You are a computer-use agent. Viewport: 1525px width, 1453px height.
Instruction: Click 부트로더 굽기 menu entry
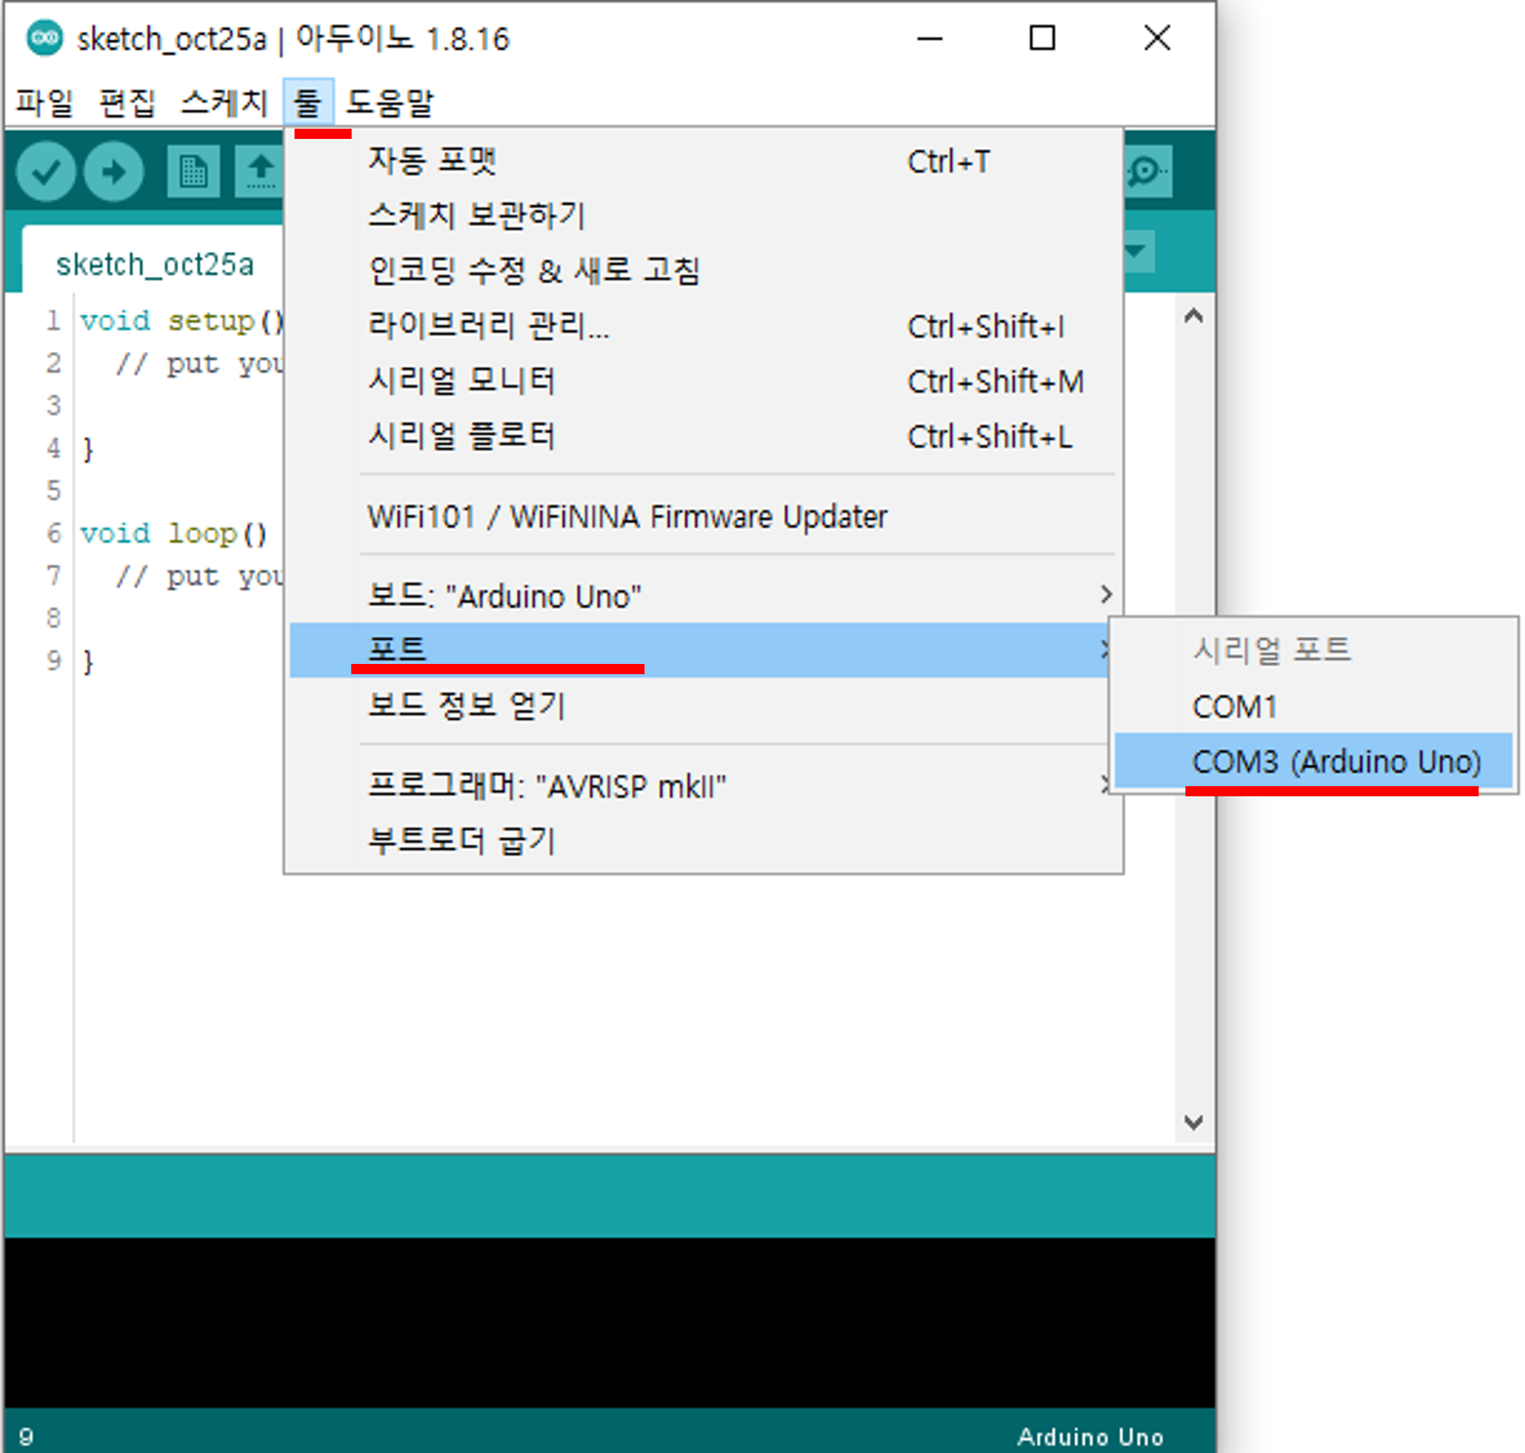pyautogui.click(x=462, y=841)
